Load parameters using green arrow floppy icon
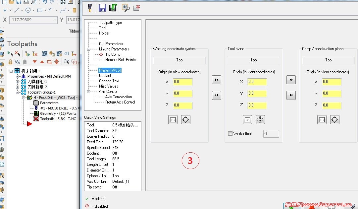358x209 pixels. click(x=113, y=8)
